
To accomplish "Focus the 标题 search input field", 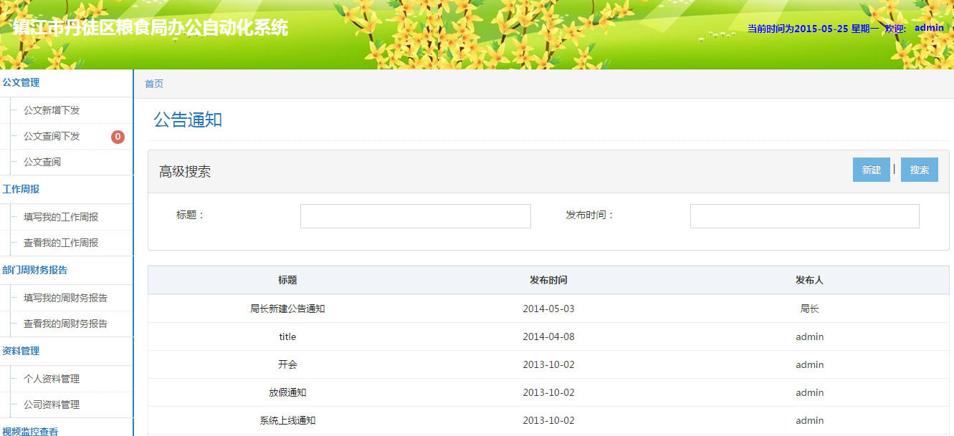I will (x=415, y=216).
